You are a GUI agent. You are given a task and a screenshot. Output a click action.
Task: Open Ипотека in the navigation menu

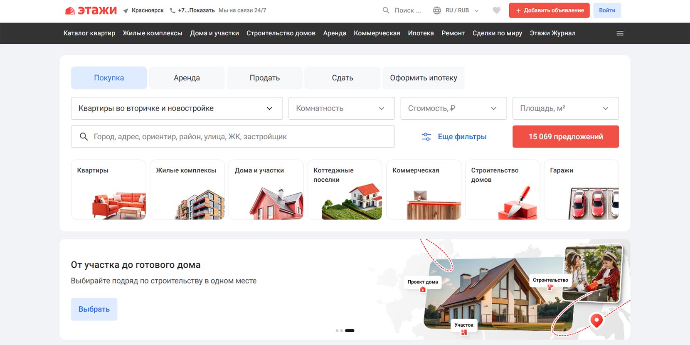pyautogui.click(x=421, y=33)
